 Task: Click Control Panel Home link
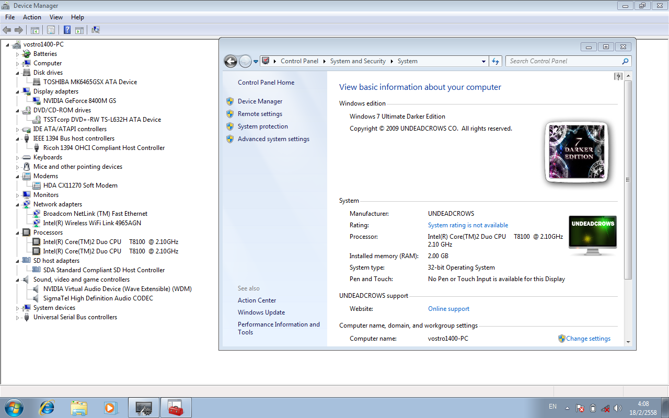[x=266, y=83]
